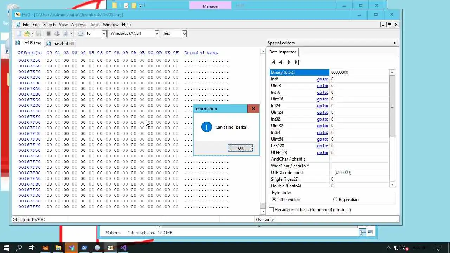Switch to basebrd.dll tab
This screenshot has width=450, height=253.
pos(60,44)
